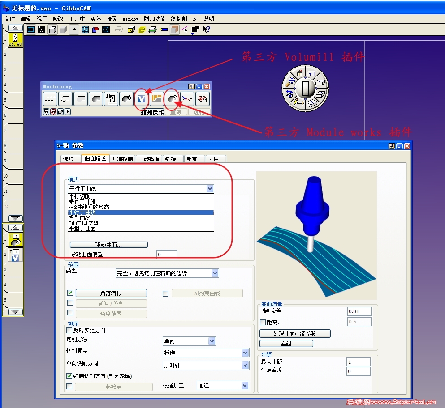Open the 根据加工 dropdown showing 通道
The image size is (445, 408).
pos(245,385)
